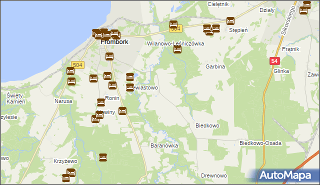This screenshot has height=185, width=320.
Task: Click the Biedkowo village label
Action: [207, 125]
